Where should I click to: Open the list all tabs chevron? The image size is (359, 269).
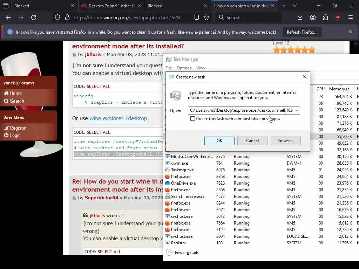(295, 6)
